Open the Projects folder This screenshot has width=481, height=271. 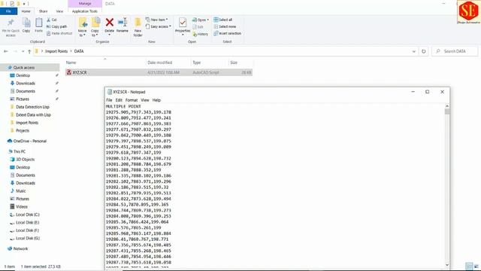[23, 130]
